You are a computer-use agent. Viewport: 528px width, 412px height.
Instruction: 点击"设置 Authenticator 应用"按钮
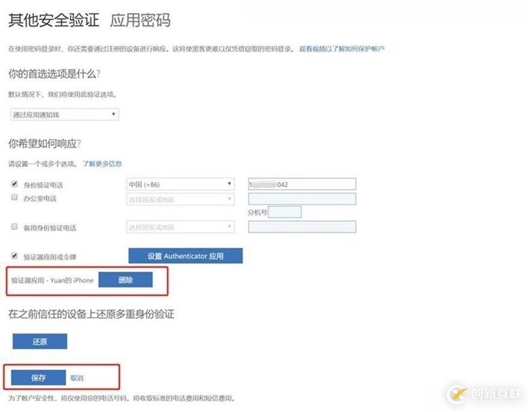tap(185, 256)
